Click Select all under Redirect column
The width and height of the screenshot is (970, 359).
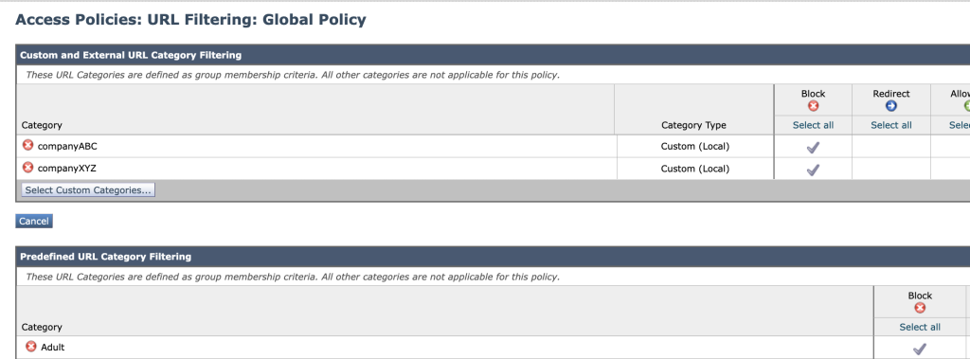click(891, 125)
